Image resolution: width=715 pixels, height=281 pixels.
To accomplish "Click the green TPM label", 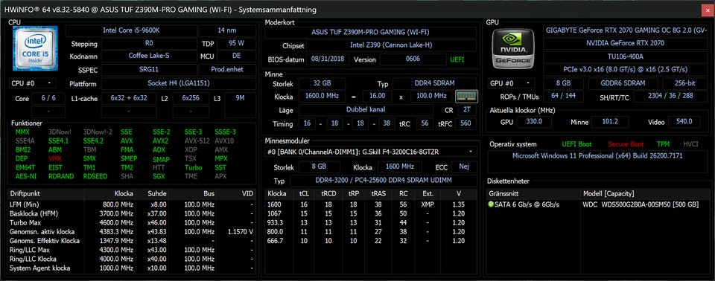I will [663, 144].
